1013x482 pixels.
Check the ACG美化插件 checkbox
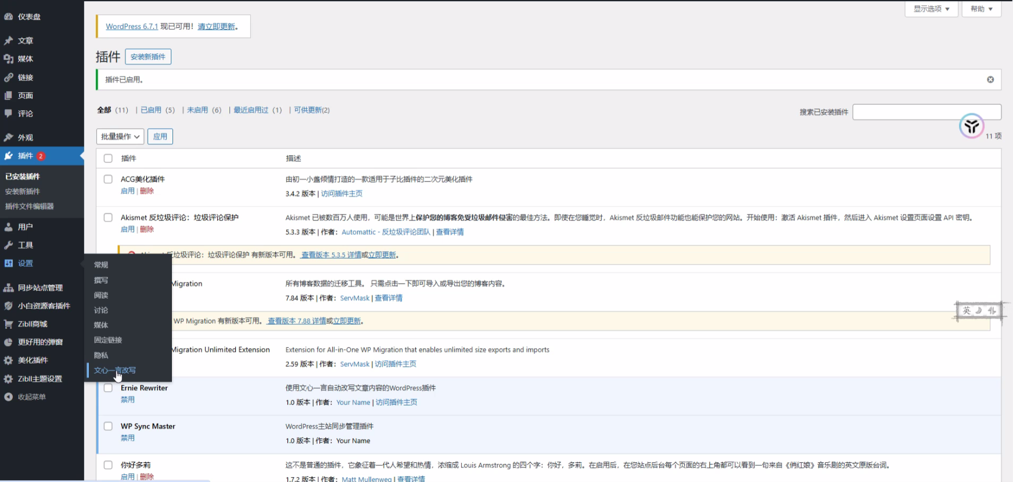click(108, 179)
